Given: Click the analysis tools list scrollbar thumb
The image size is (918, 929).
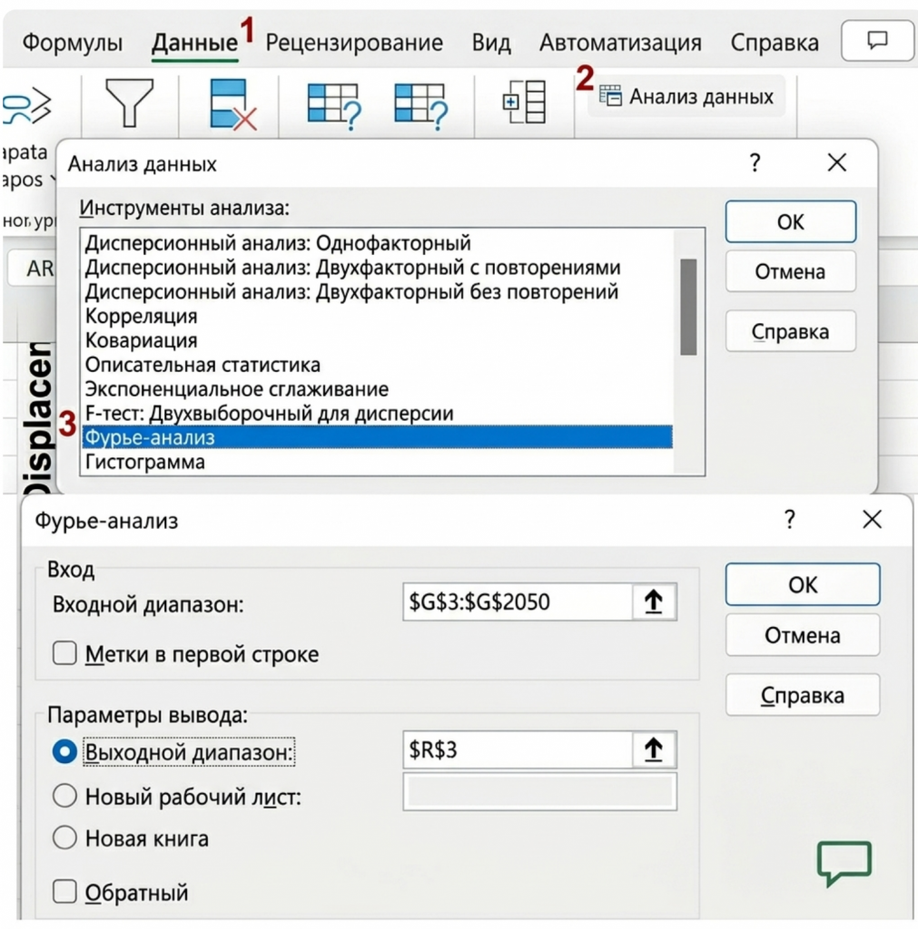Looking at the screenshot, I should 688,307.
